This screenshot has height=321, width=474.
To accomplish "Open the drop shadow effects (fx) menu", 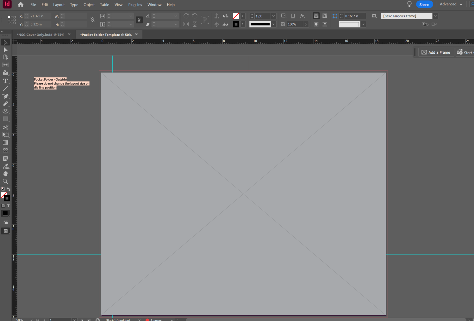I will (302, 16).
